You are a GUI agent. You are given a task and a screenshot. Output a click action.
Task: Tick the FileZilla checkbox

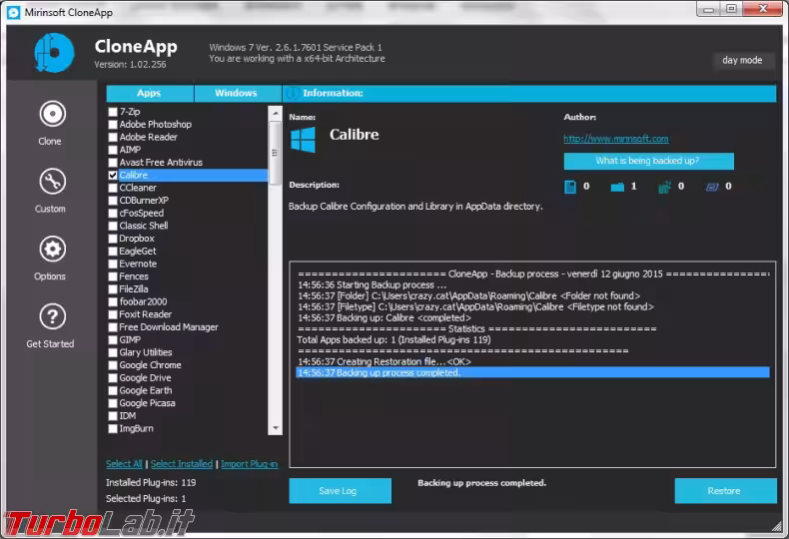coord(113,289)
